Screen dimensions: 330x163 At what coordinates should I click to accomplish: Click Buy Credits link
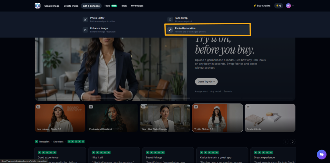pos(262,6)
